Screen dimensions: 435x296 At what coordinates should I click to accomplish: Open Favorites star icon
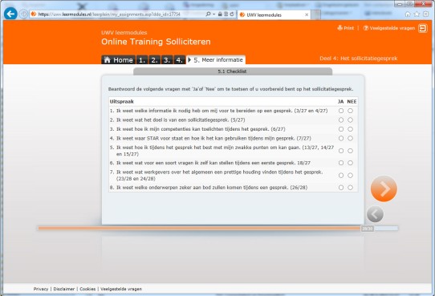(417, 14)
